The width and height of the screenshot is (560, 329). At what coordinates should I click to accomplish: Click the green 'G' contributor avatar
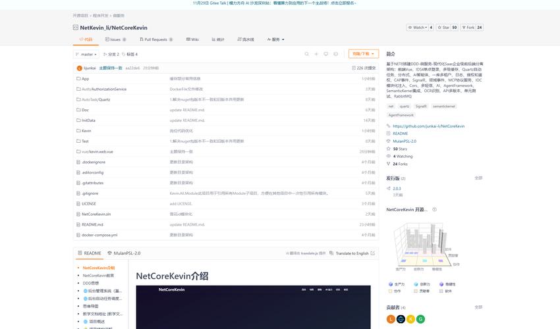[x=420, y=319]
